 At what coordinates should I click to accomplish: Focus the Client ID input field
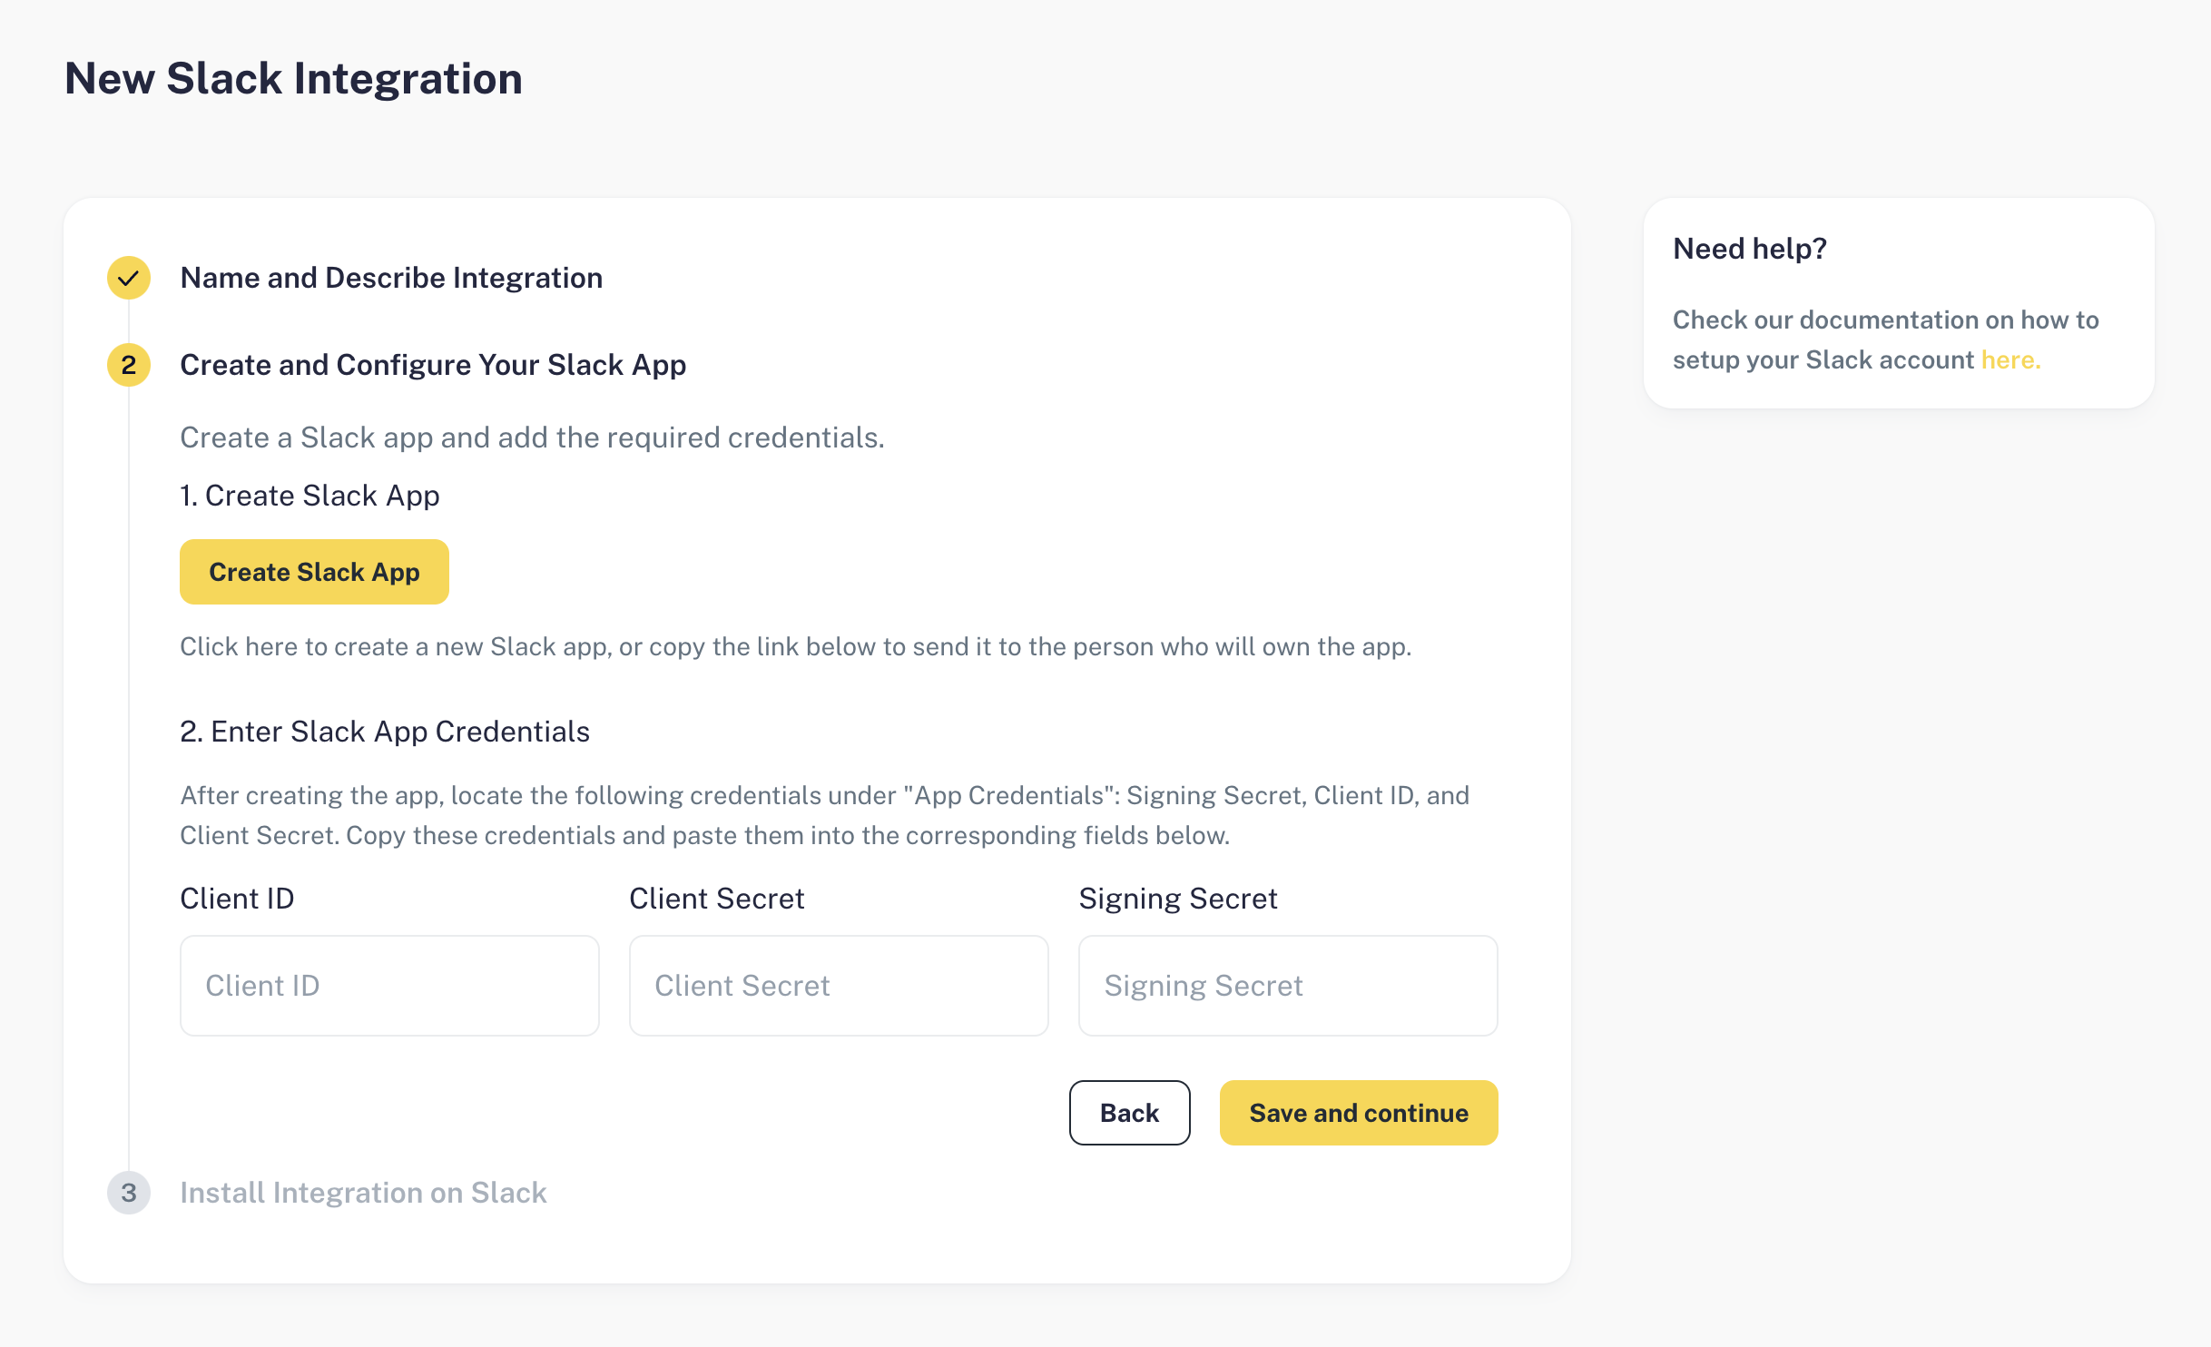tap(389, 986)
